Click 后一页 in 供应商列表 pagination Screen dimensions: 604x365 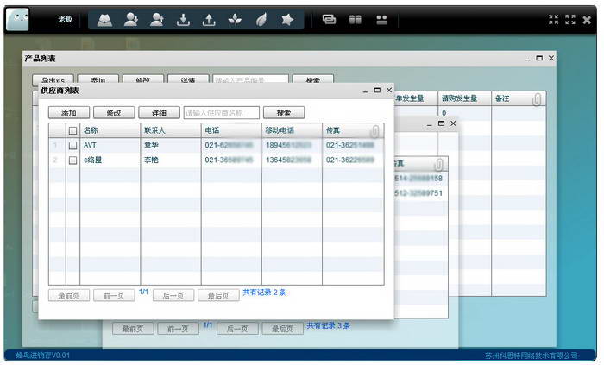point(173,296)
